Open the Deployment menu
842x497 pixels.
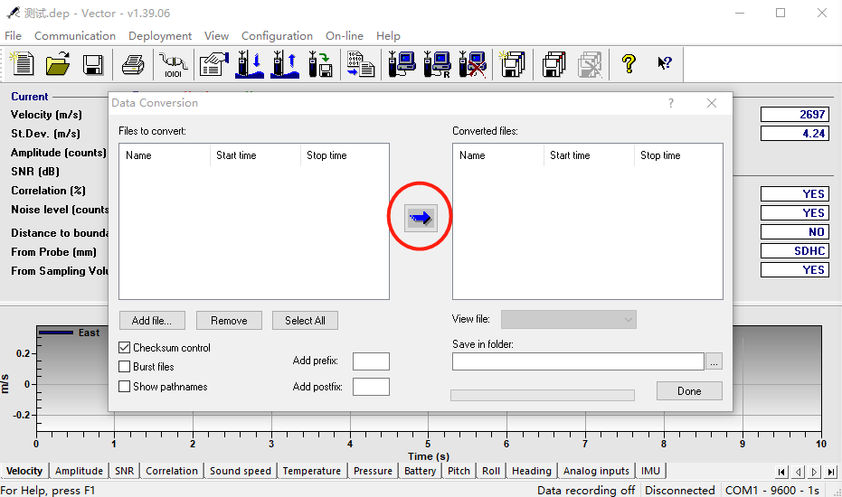[x=160, y=36]
